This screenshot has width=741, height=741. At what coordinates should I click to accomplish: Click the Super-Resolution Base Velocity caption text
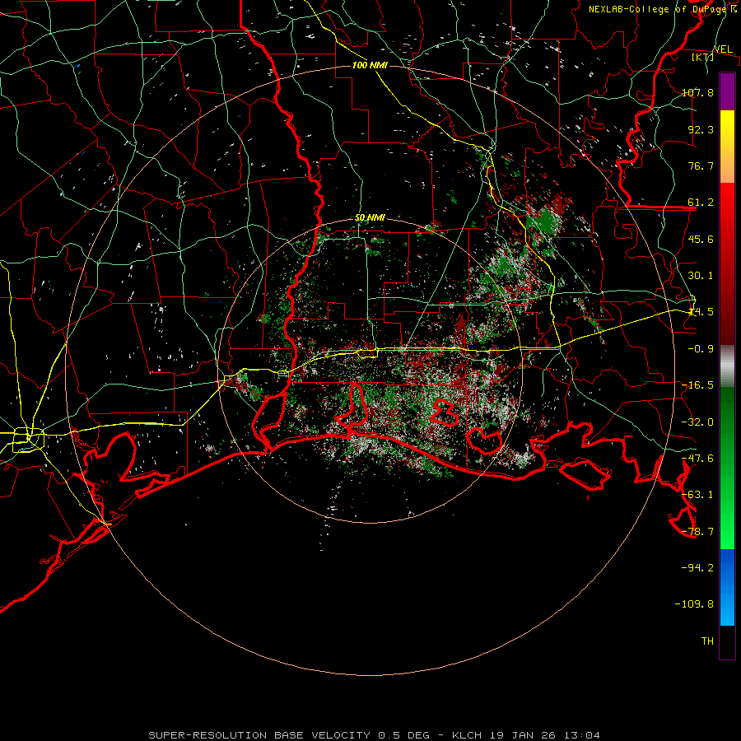375,735
